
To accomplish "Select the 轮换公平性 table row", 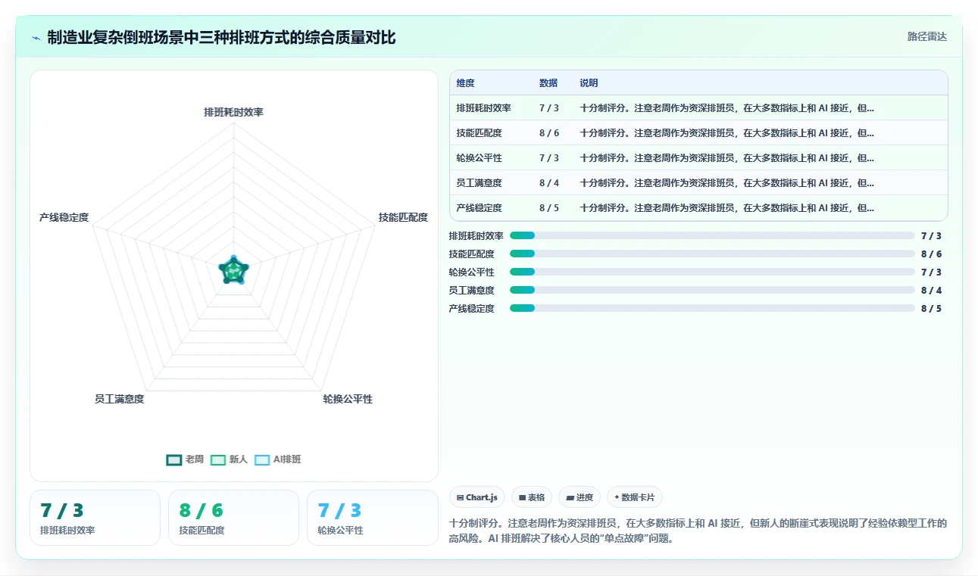I will coord(698,158).
